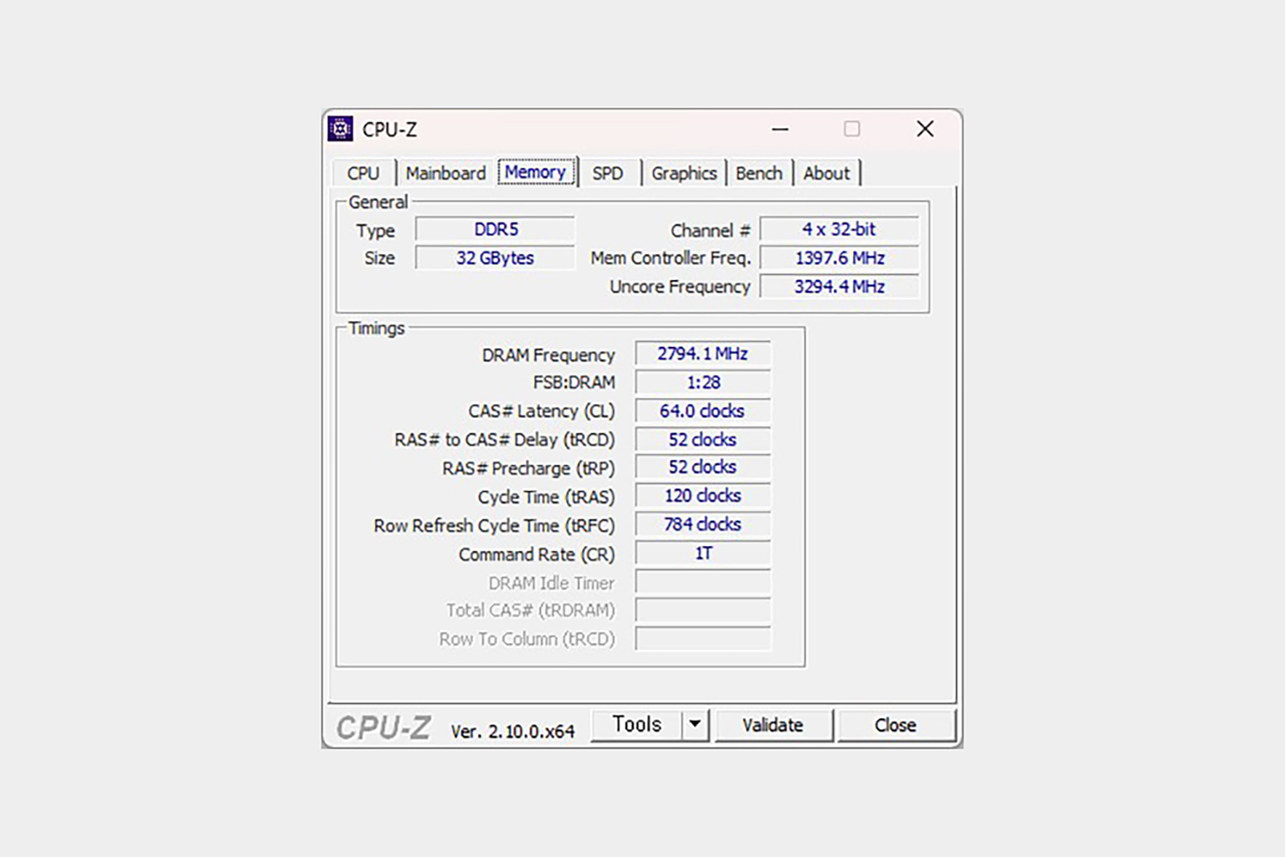Click the CAS# Latency value field
The image size is (1285, 857).
(702, 411)
